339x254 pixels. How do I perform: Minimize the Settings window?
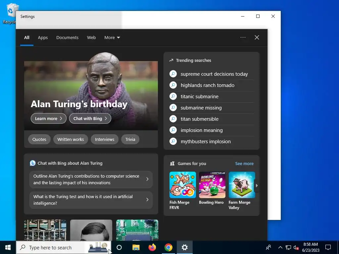click(x=243, y=16)
